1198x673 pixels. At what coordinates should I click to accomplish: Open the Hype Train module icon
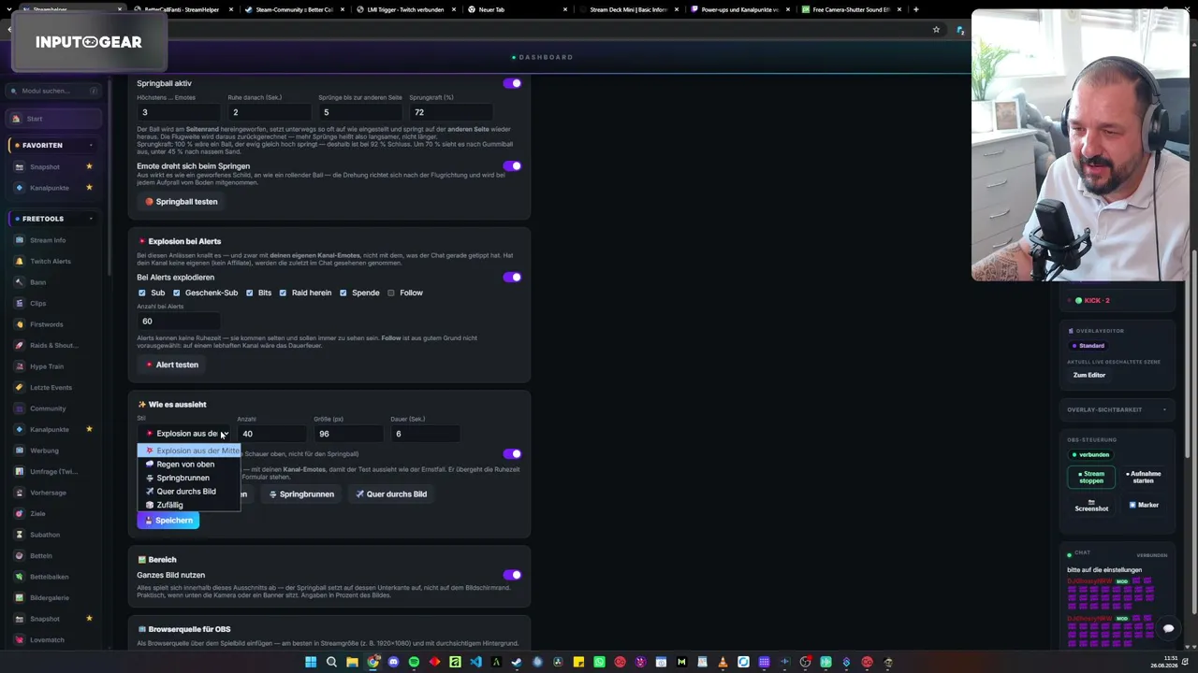[19, 366]
